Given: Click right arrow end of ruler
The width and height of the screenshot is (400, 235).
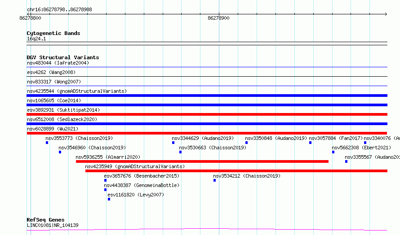Looking at the screenshot, I should 386,14.
